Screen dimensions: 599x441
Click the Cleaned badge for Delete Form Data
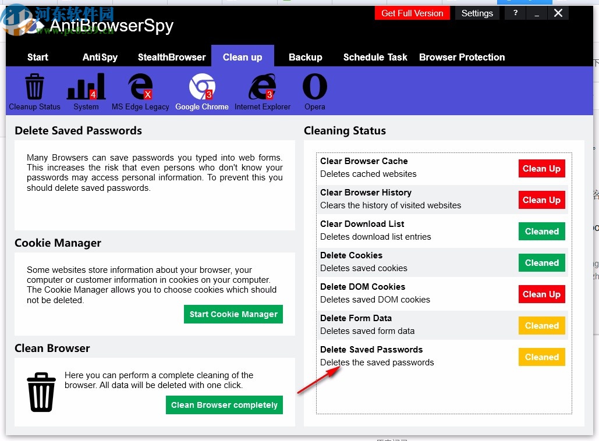(x=541, y=325)
